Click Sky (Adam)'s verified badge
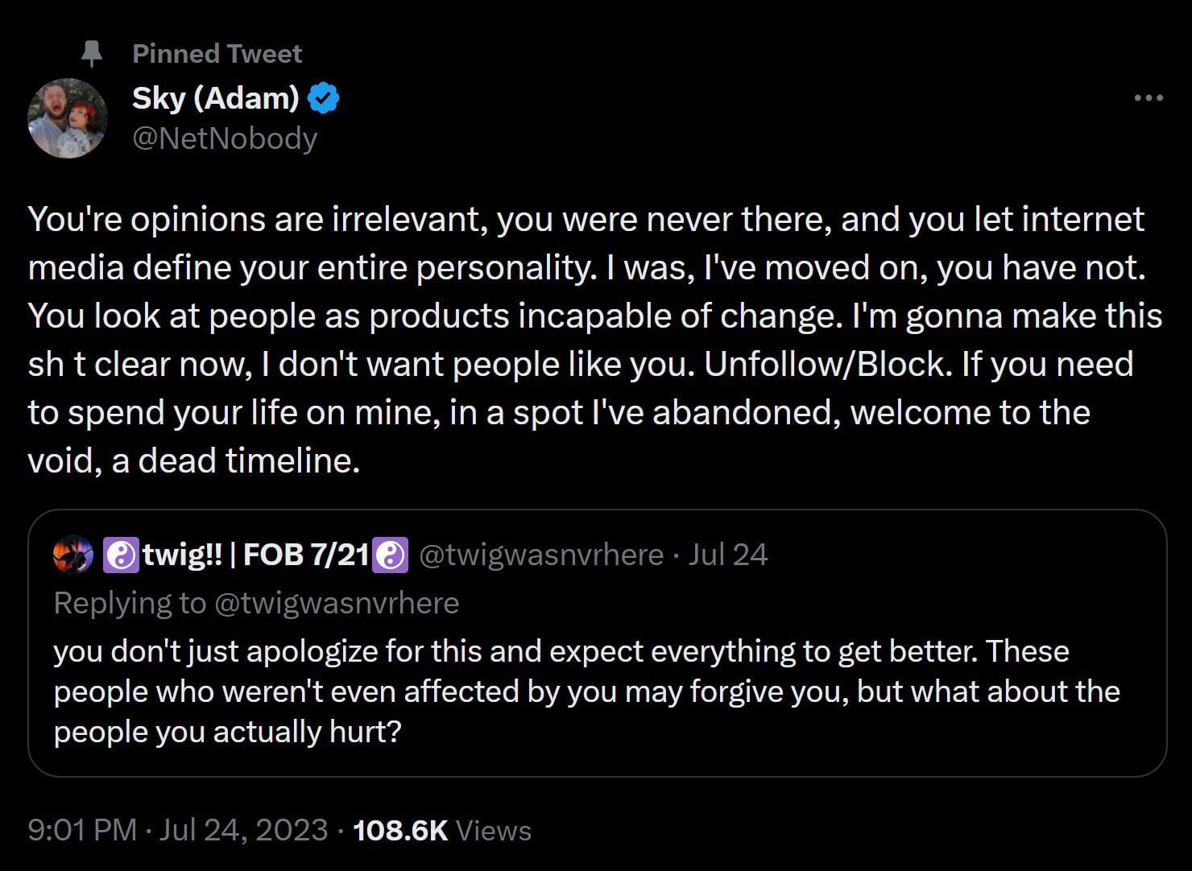 pyautogui.click(x=322, y=97)
